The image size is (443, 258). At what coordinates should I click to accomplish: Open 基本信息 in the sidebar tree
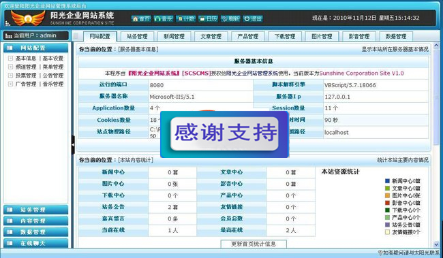point(26,58)
